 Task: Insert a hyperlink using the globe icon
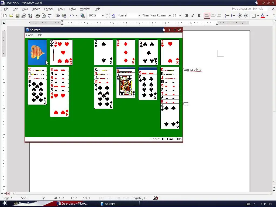[82, 16]
